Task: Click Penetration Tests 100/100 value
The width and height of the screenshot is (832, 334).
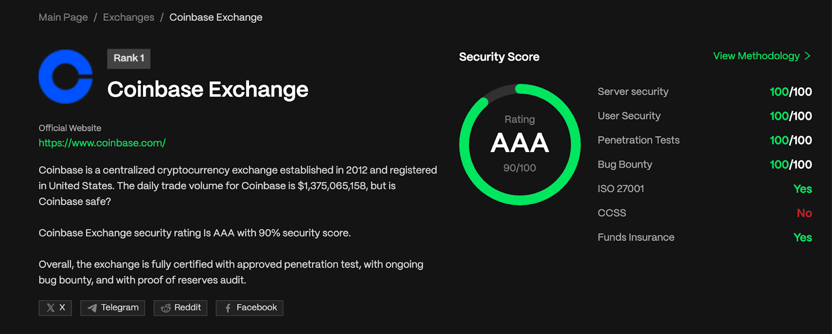Action: pyautogui.click(x=790, y=140)
